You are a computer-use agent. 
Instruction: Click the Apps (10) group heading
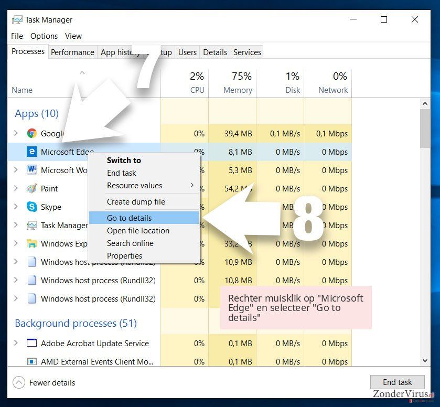(x=37, y=113)
